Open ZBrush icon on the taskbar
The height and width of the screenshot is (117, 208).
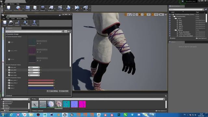tap(98, 115)
